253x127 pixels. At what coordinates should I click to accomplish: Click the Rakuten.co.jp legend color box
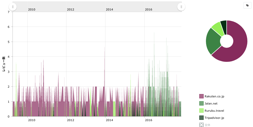[201, 96]
